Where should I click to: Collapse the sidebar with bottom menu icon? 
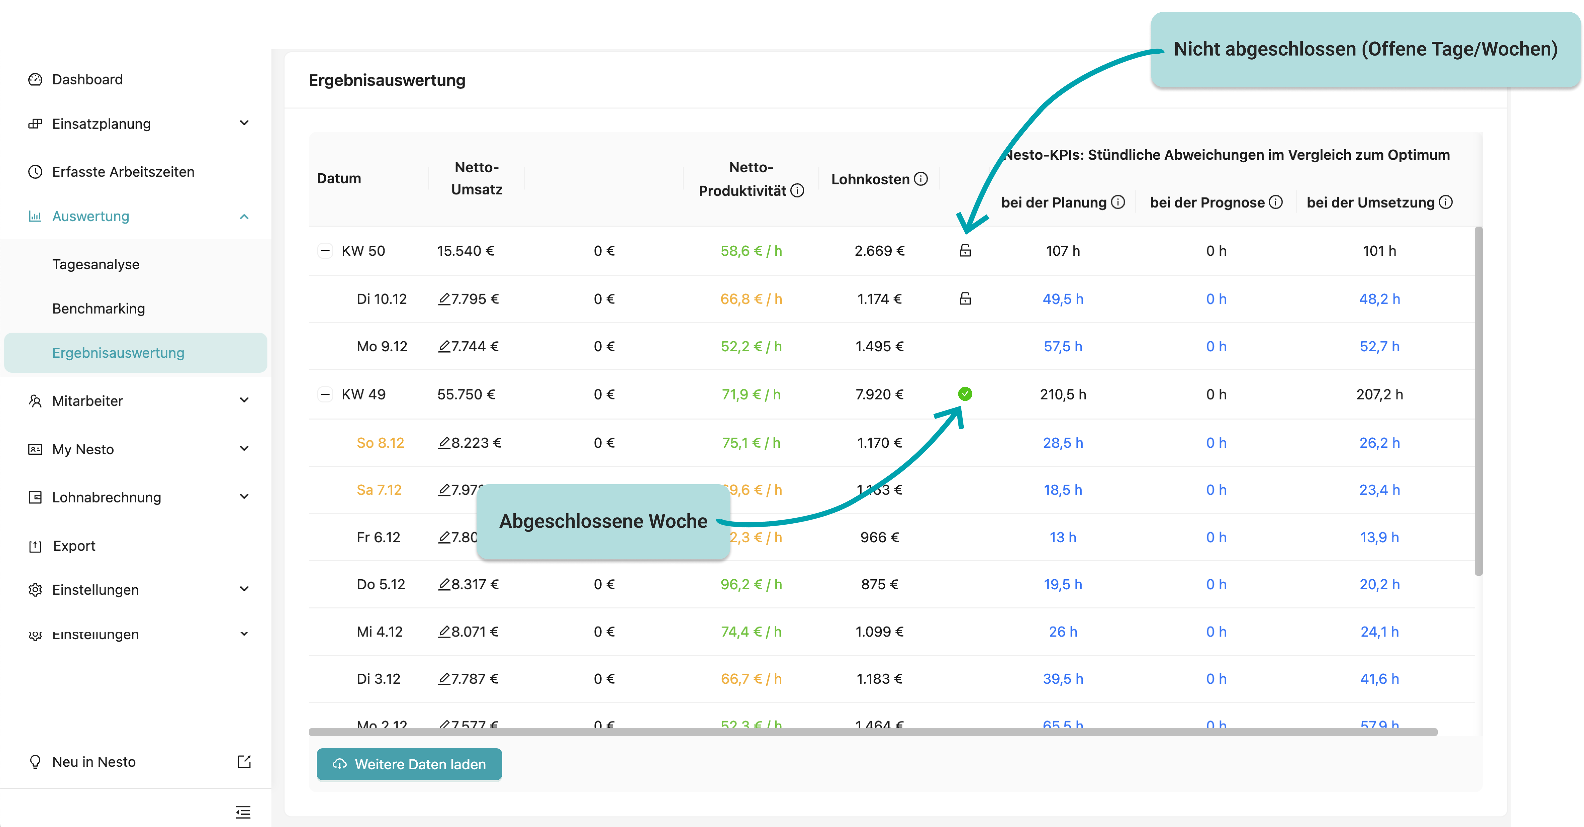[244, 812]
